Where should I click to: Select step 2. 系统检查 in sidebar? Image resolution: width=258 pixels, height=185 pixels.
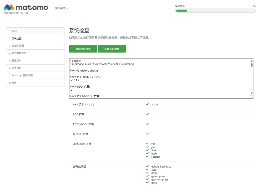35,38
